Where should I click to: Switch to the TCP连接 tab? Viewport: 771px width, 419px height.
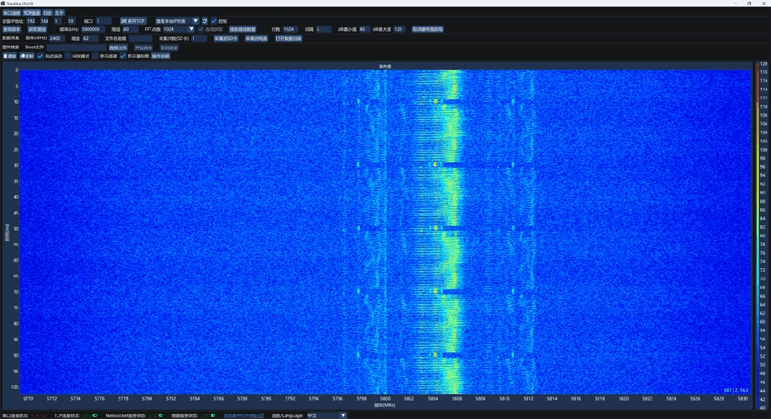pyautogui.click(x=31, y=13)
